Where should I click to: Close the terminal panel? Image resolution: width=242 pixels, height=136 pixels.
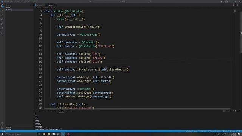point(240,111)
